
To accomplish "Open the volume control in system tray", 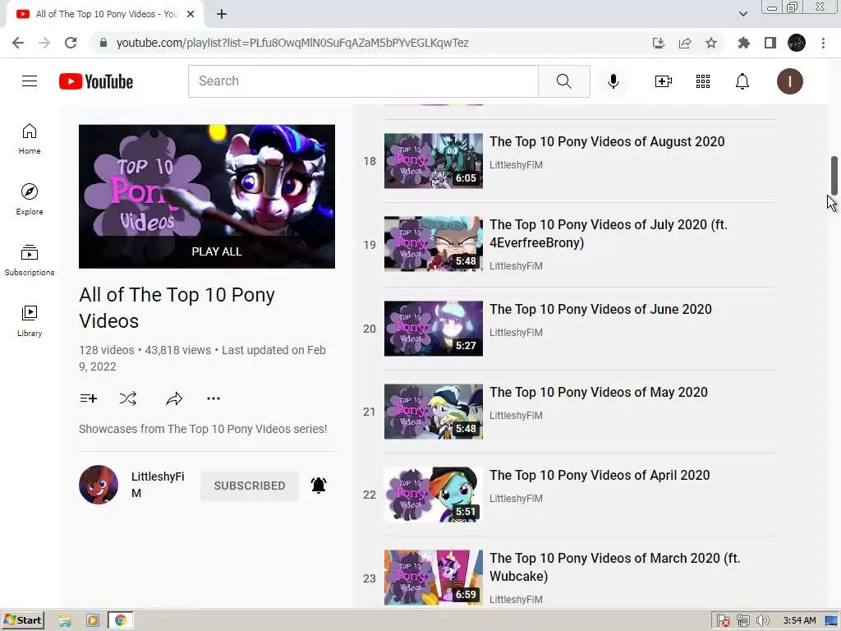I will point(762,621).
